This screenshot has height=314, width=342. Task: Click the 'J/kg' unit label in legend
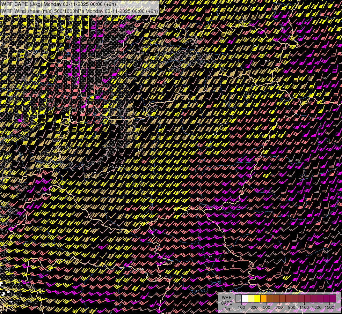(x=226, y=309)
